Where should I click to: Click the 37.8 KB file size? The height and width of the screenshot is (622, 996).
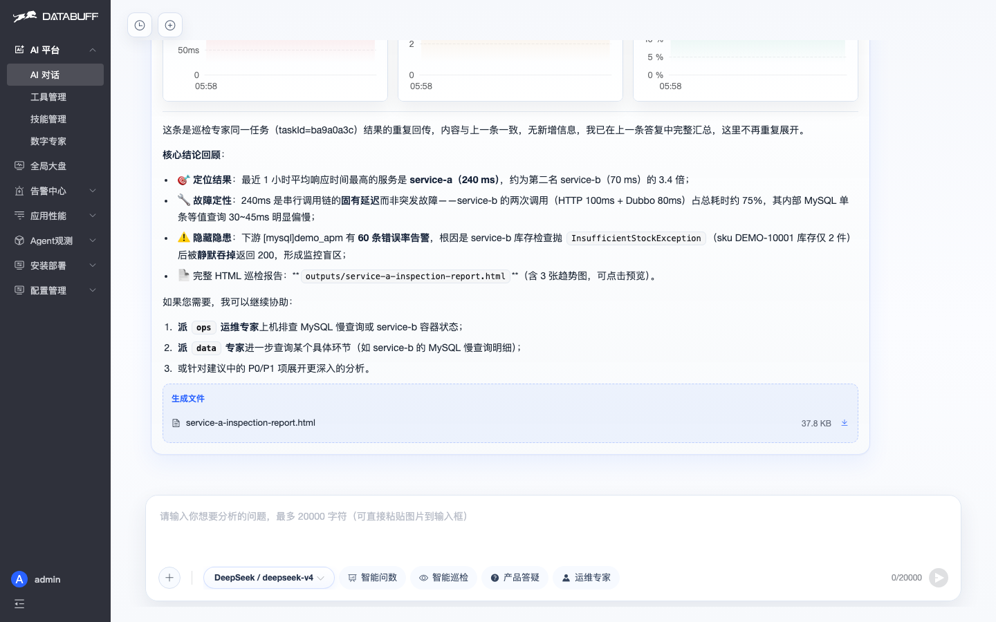[816, 424]
